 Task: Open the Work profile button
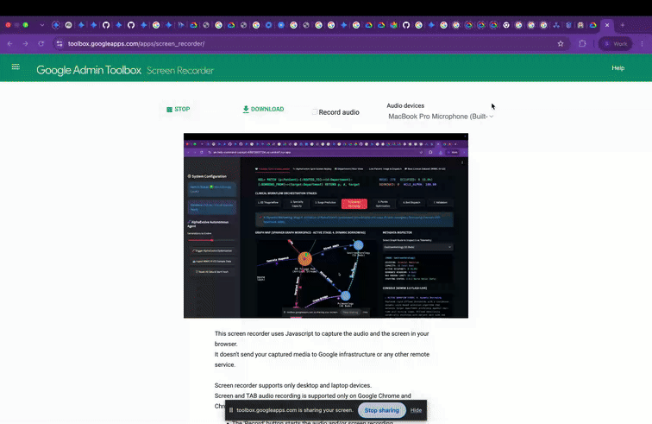616,43
